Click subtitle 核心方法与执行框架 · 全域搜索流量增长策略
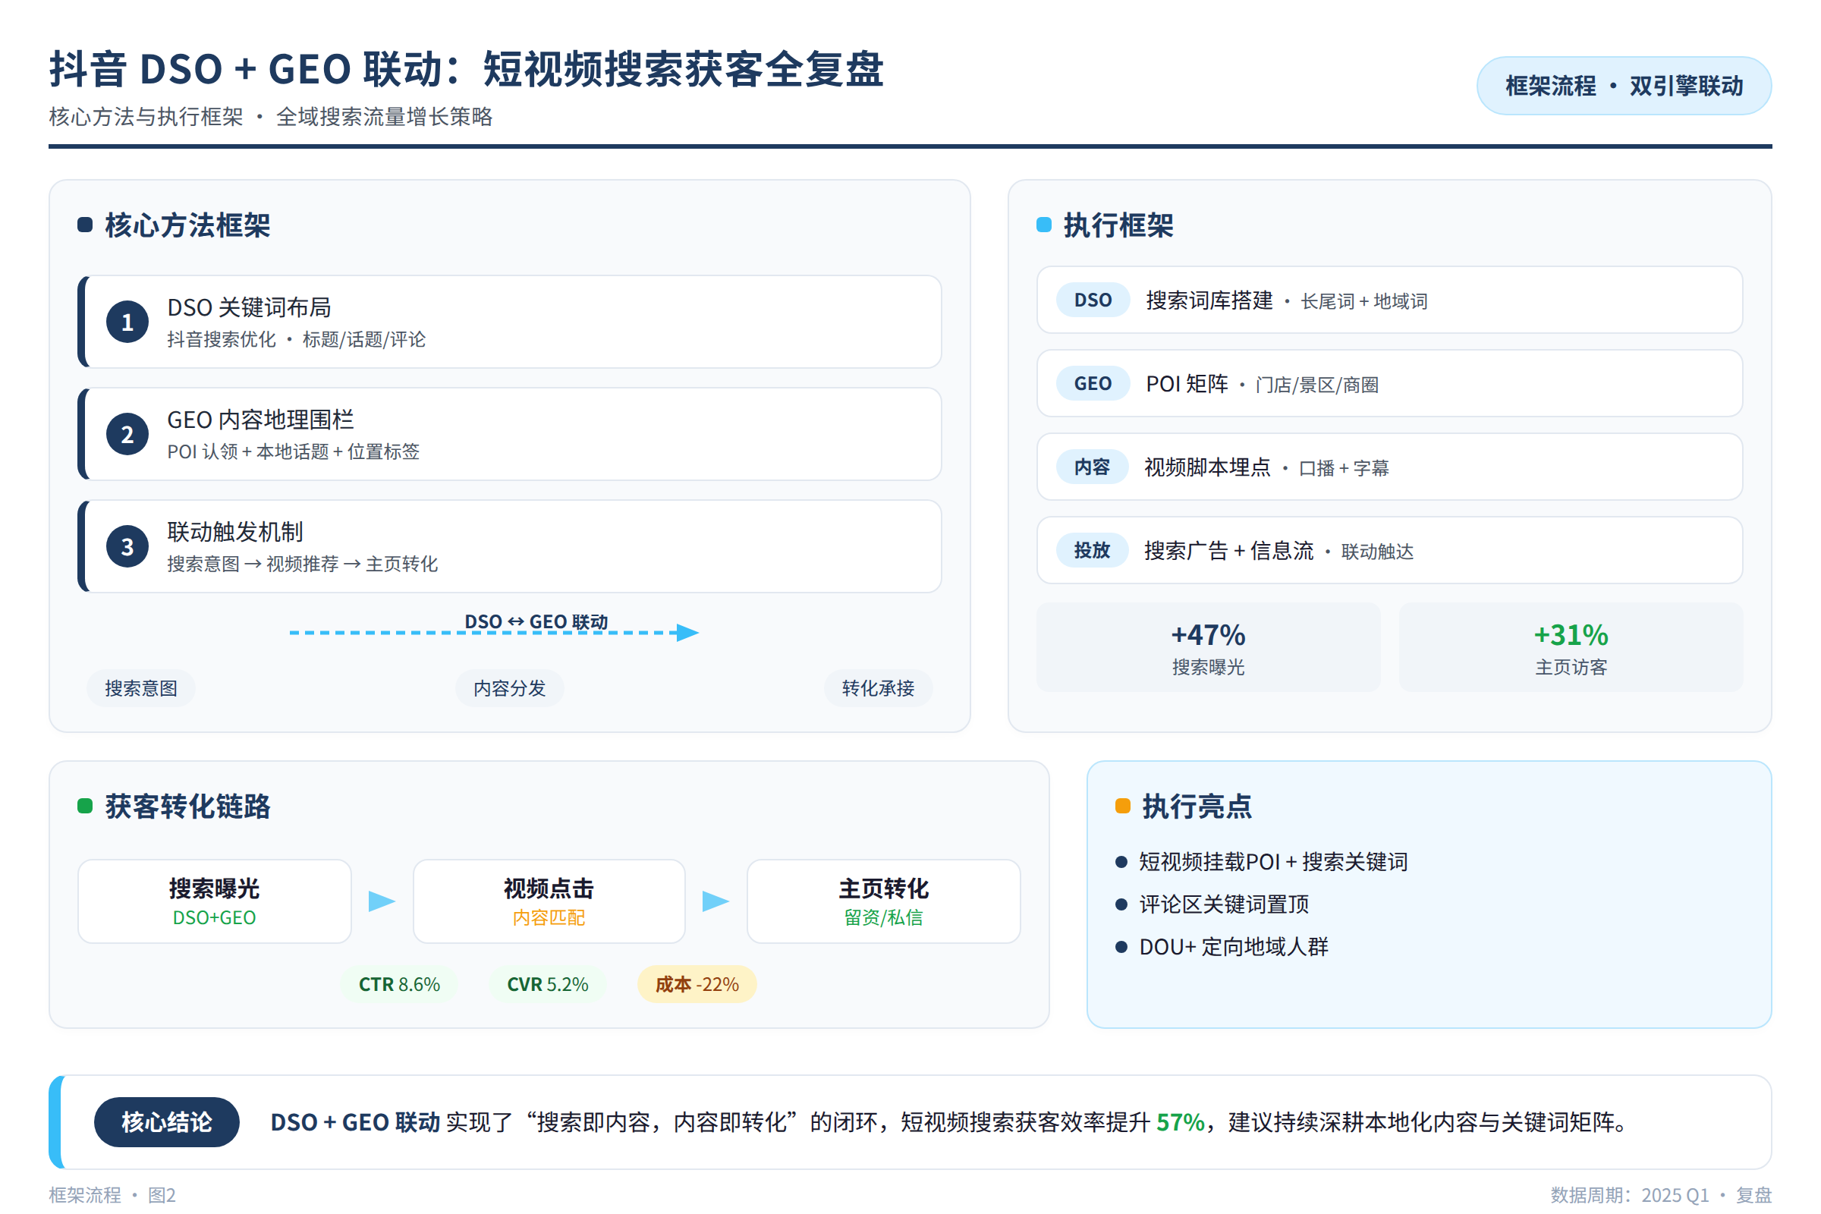Viewport: 1821px width, 1214px height. pyautogui.click(x=271, y=117)
